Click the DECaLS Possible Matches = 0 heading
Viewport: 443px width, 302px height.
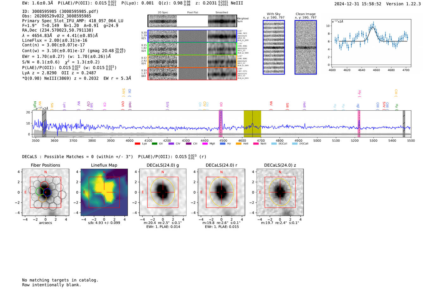tap(78, 157)
